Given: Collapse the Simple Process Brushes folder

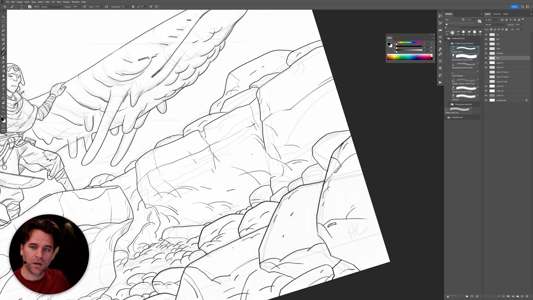Looking at the screenshot, I should (x=449, y=43).
